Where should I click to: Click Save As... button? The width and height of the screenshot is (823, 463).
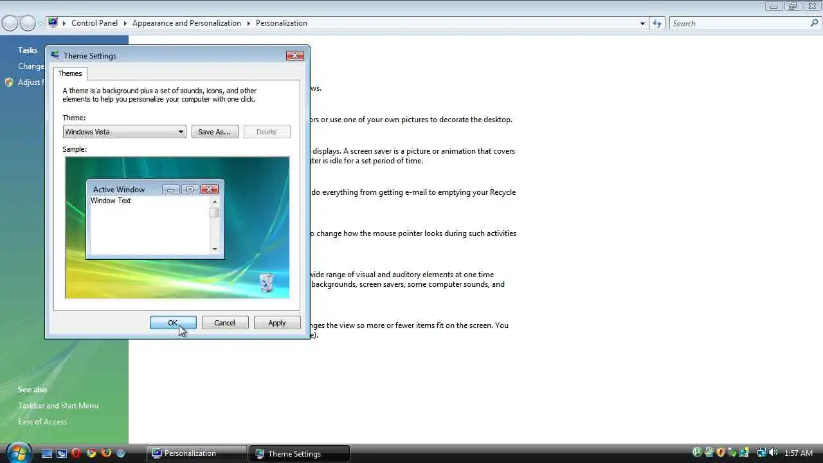(215, 132)
